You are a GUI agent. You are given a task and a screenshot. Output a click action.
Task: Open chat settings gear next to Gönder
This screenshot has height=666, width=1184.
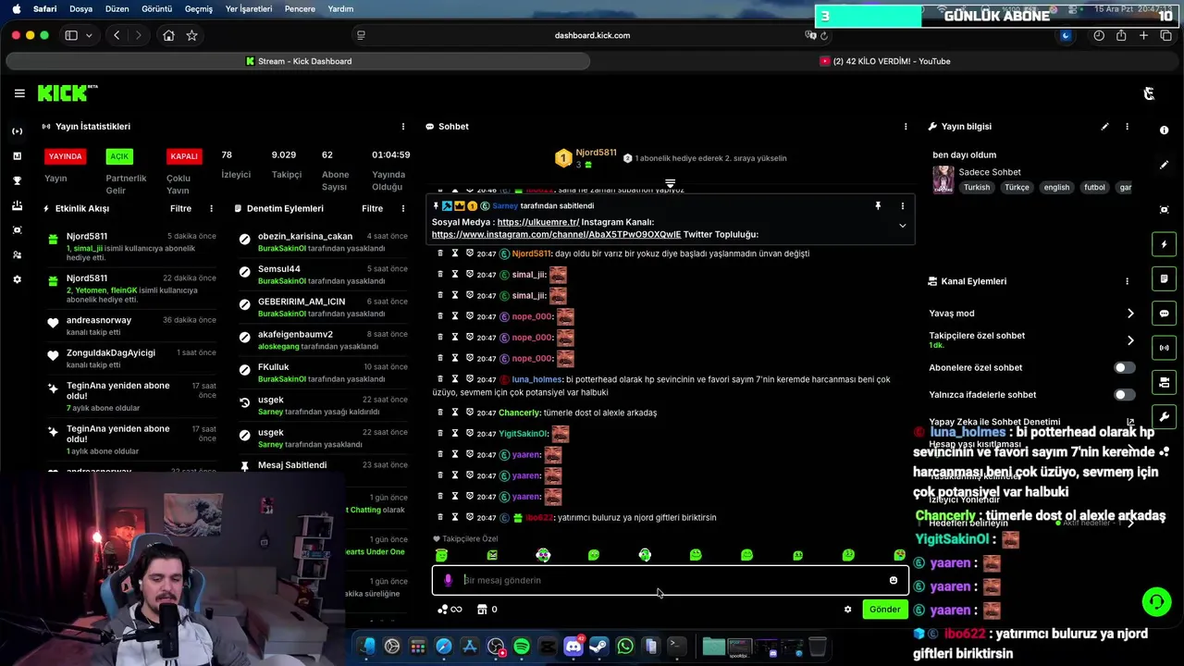(x=847, y=610)
